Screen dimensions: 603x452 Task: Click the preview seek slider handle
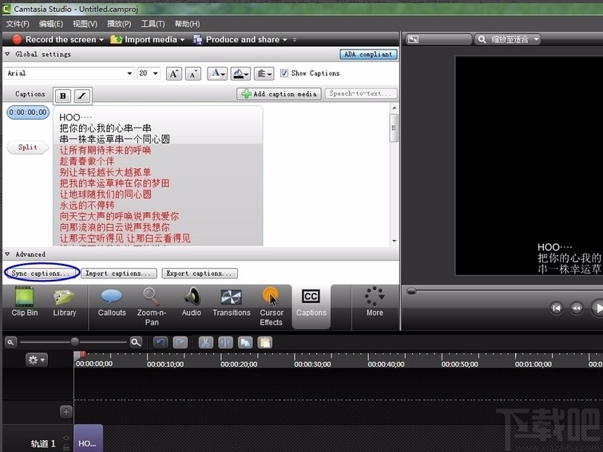click(x=411, y=291)
